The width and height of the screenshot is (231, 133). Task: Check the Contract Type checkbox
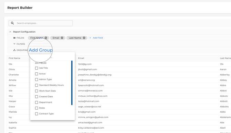(37, 114)
